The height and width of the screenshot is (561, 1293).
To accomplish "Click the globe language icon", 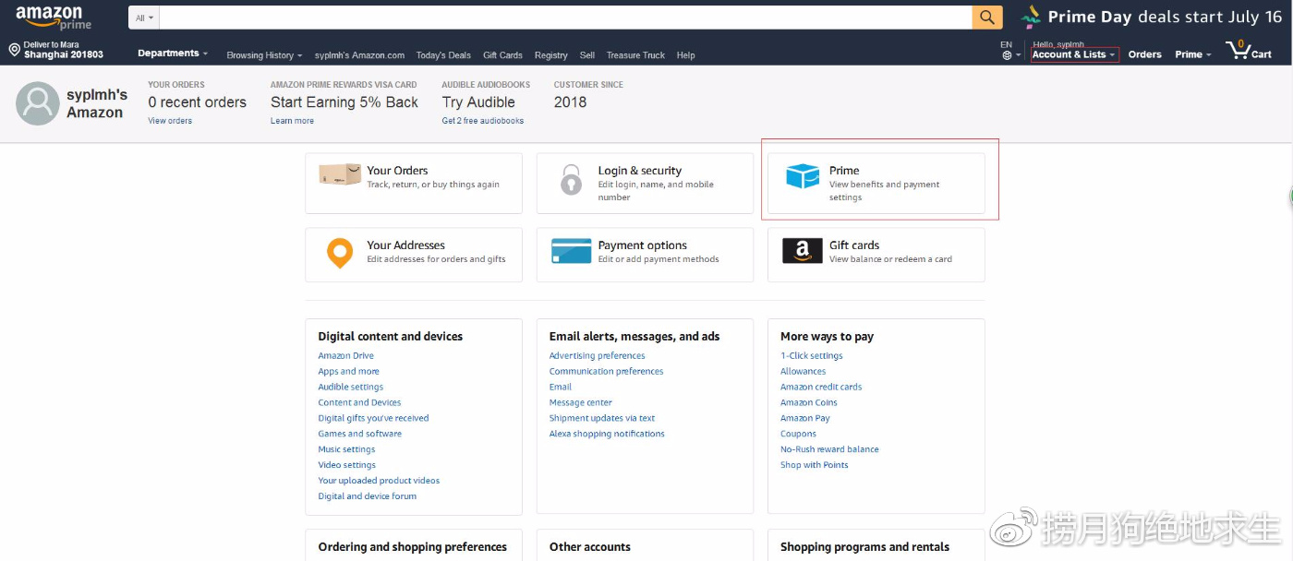I will [x=1007, y=55].
